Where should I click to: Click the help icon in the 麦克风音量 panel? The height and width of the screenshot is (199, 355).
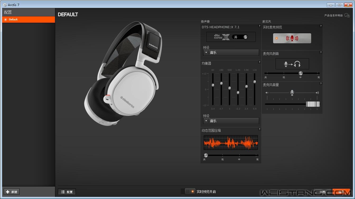coord(321,83)
